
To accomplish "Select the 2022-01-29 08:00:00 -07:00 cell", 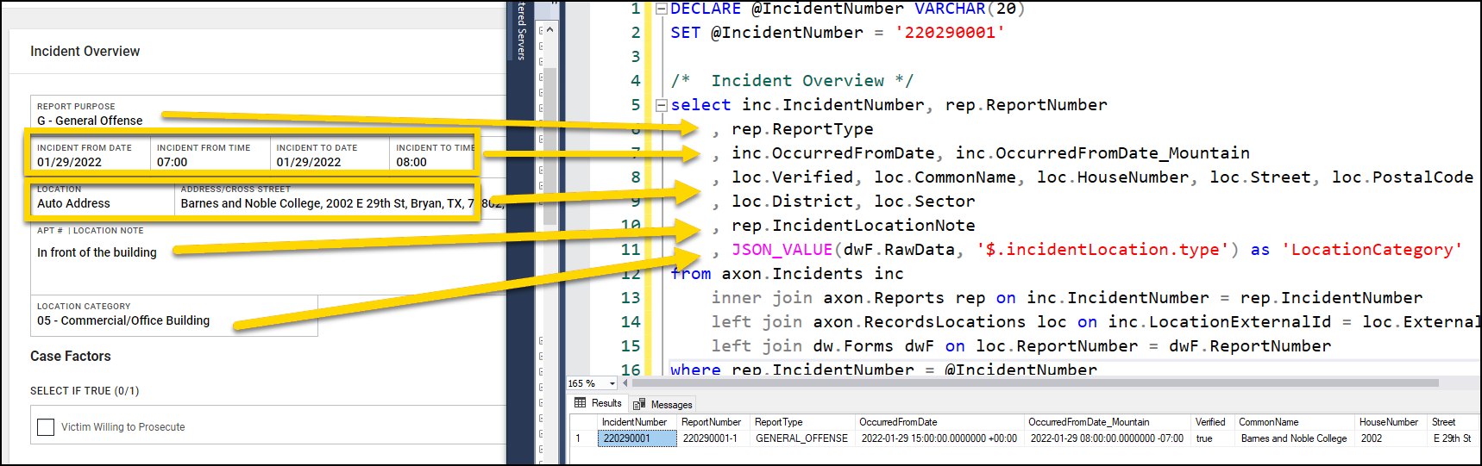I will click(x=1107, y=438).
